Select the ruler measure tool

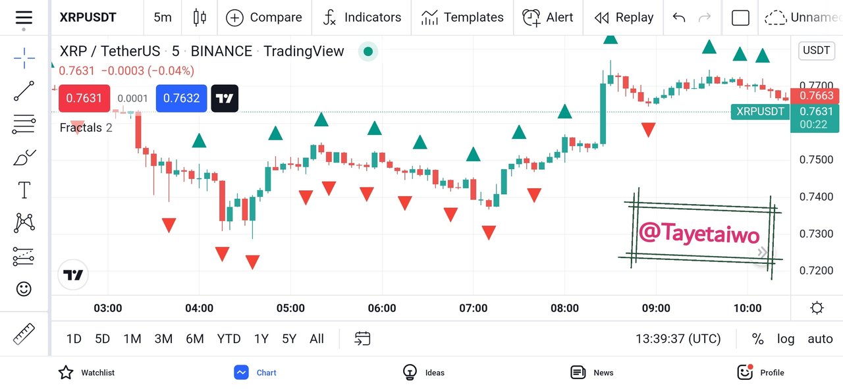[24, 334]
